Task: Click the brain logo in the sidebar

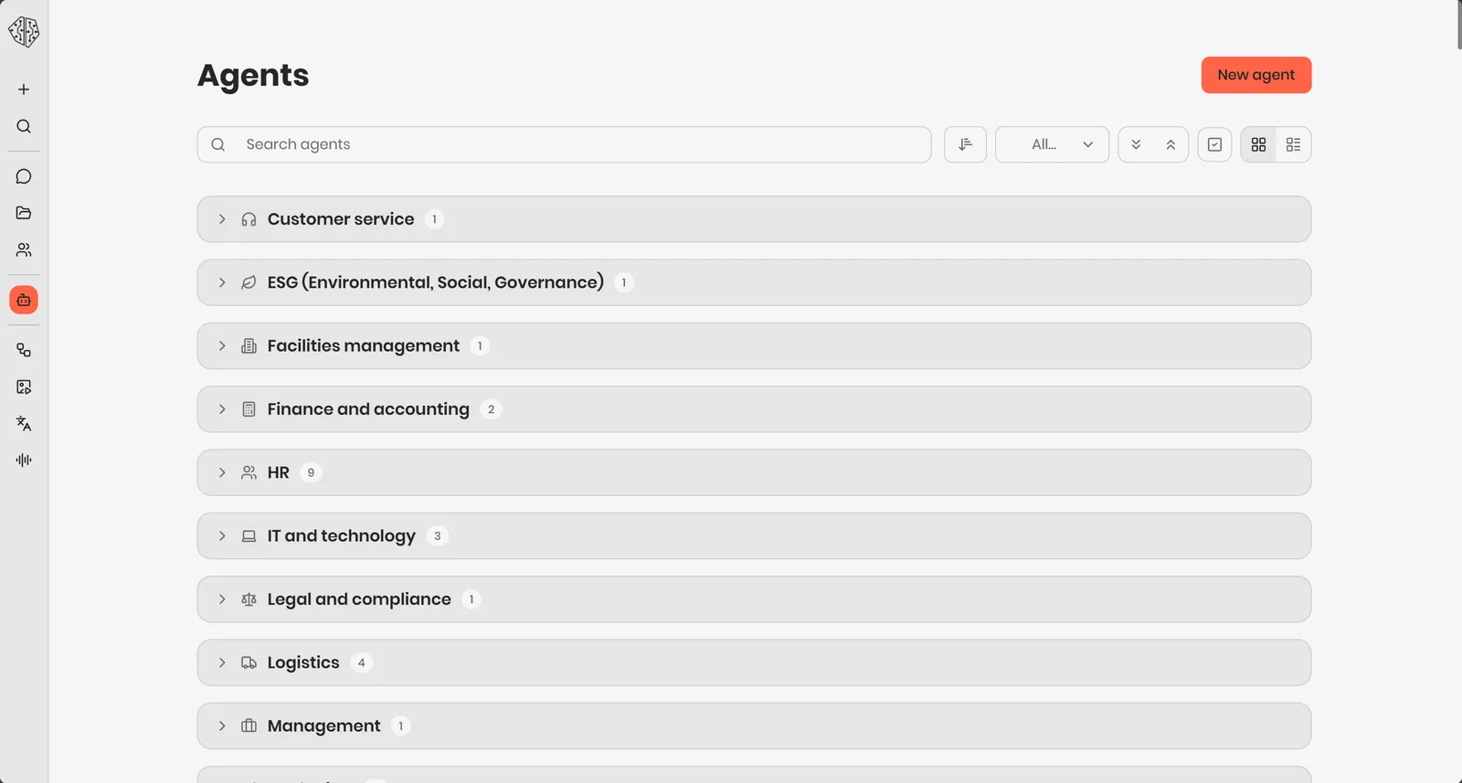Action: point(24,32)
